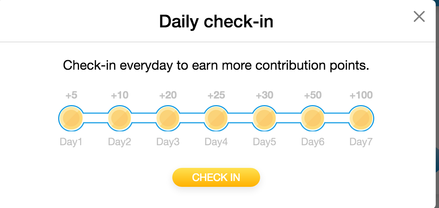Click the Day6 text label
439x208 pixels.
[x=312, y=142]
